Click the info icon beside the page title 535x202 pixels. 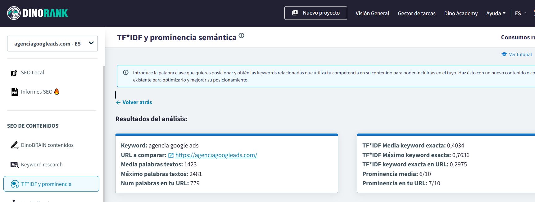coord(241,36)
